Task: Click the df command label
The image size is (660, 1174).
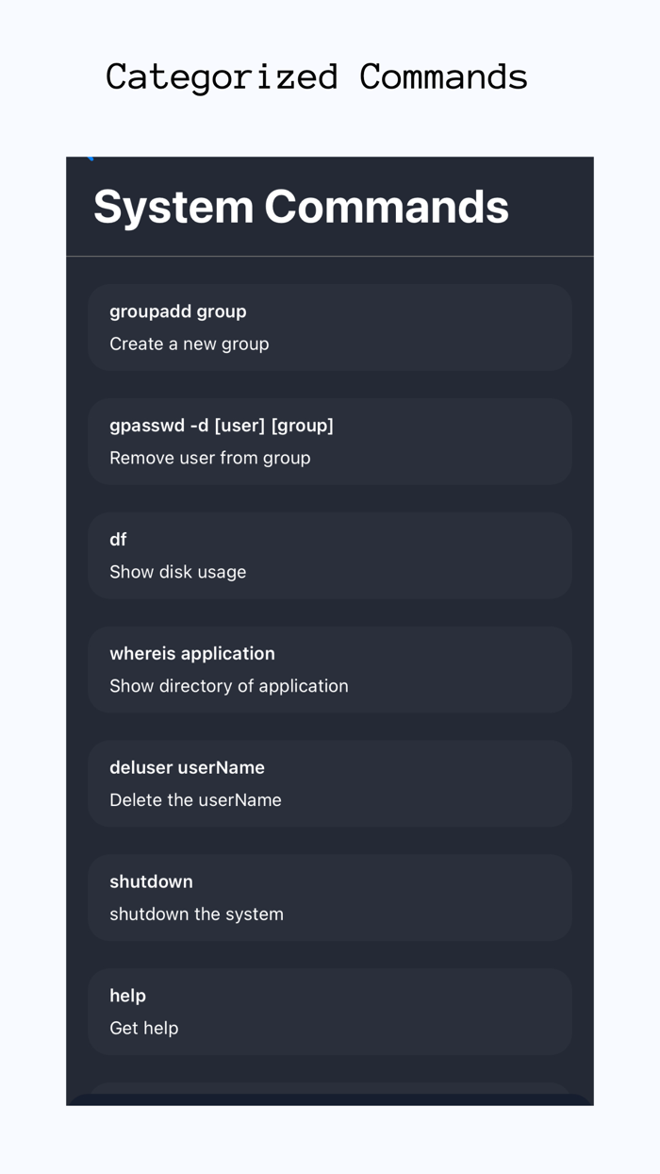Action: coord(118,539)
